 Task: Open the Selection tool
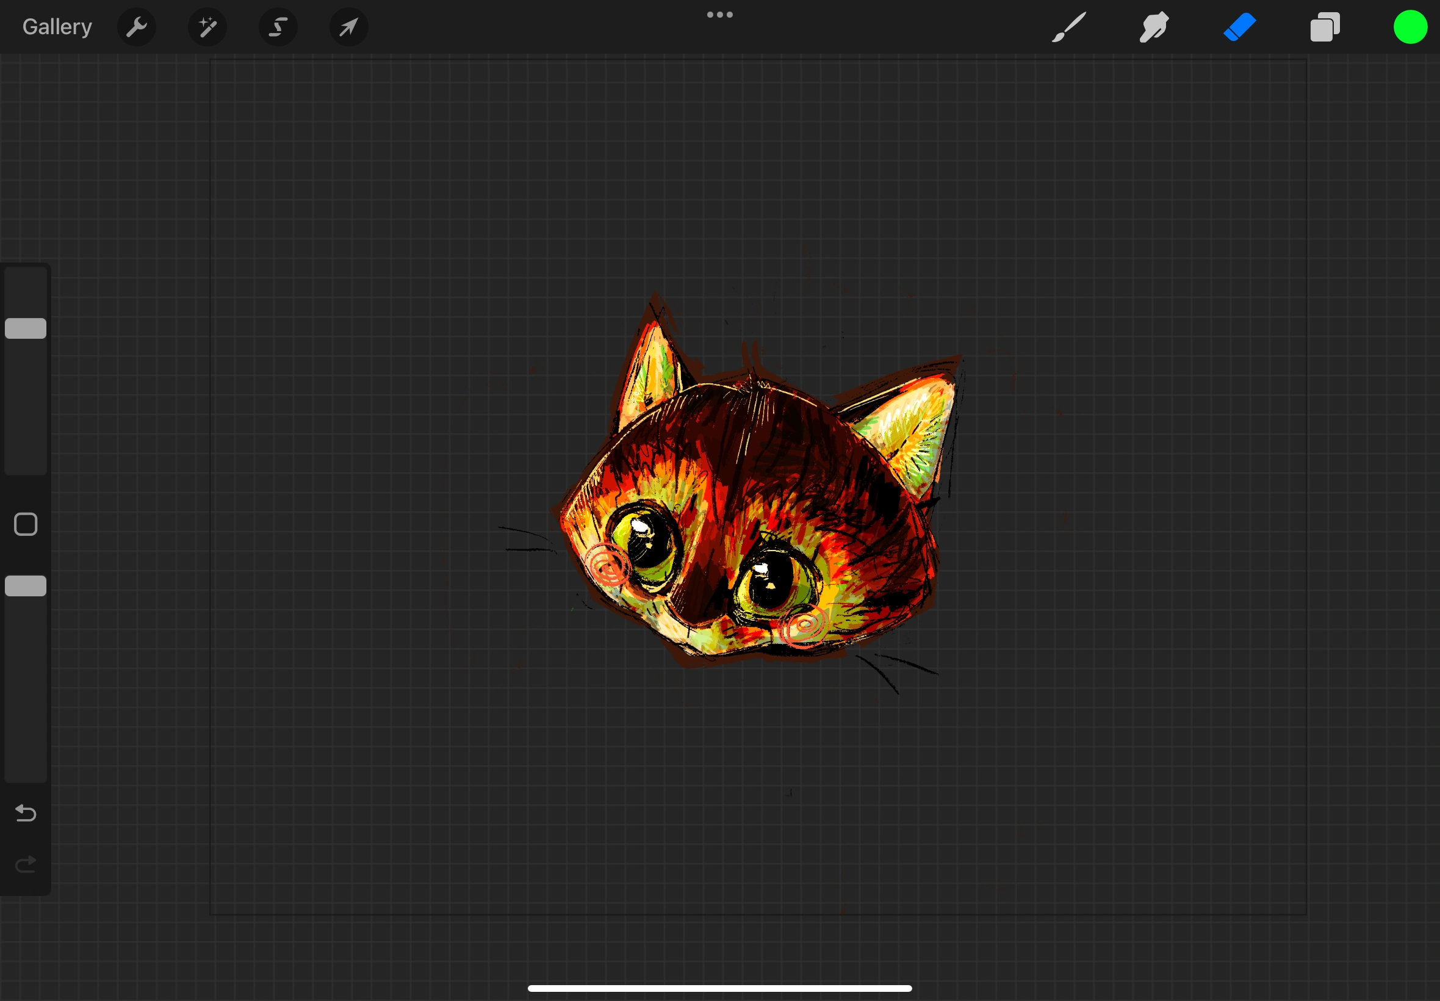click(x=278, y=26)
